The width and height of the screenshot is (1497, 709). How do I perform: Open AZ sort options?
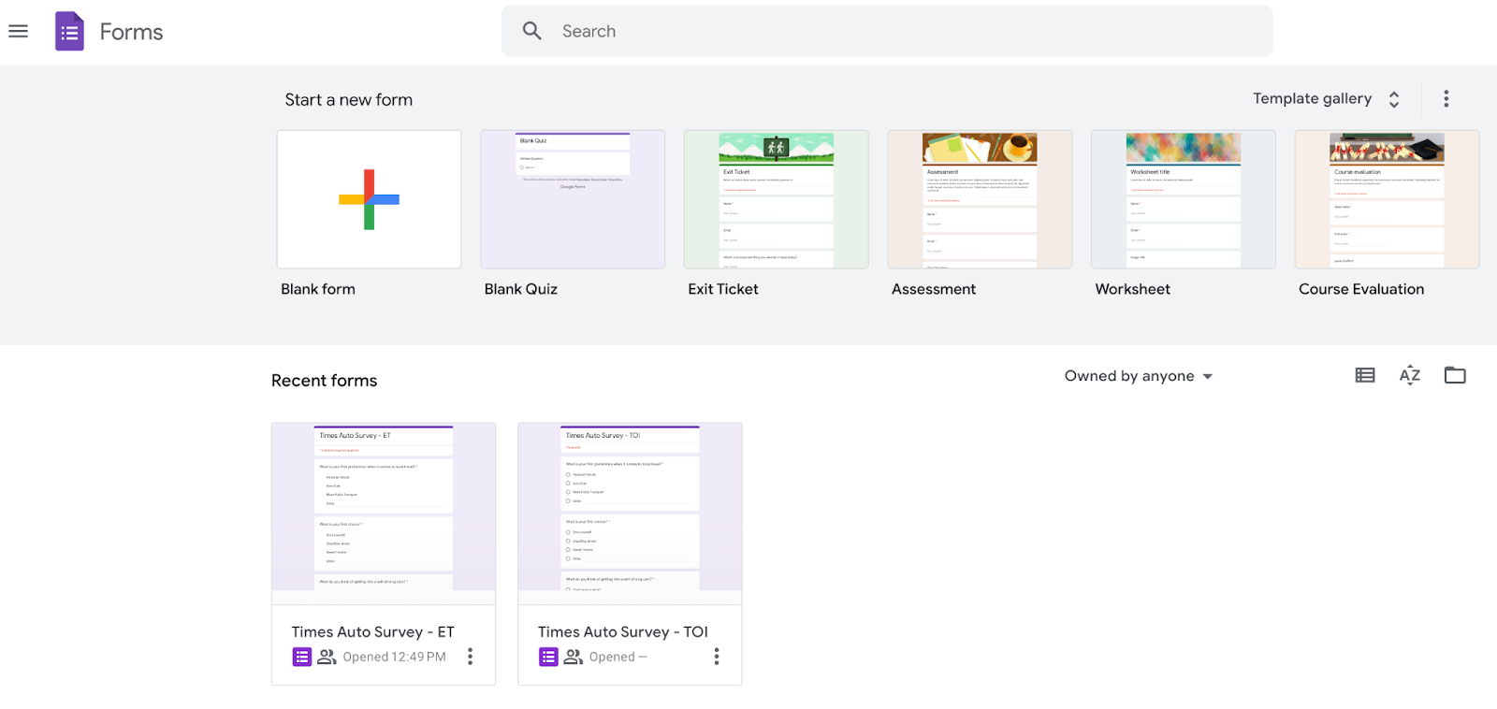pyautogui.click(x=1409, y=375)
